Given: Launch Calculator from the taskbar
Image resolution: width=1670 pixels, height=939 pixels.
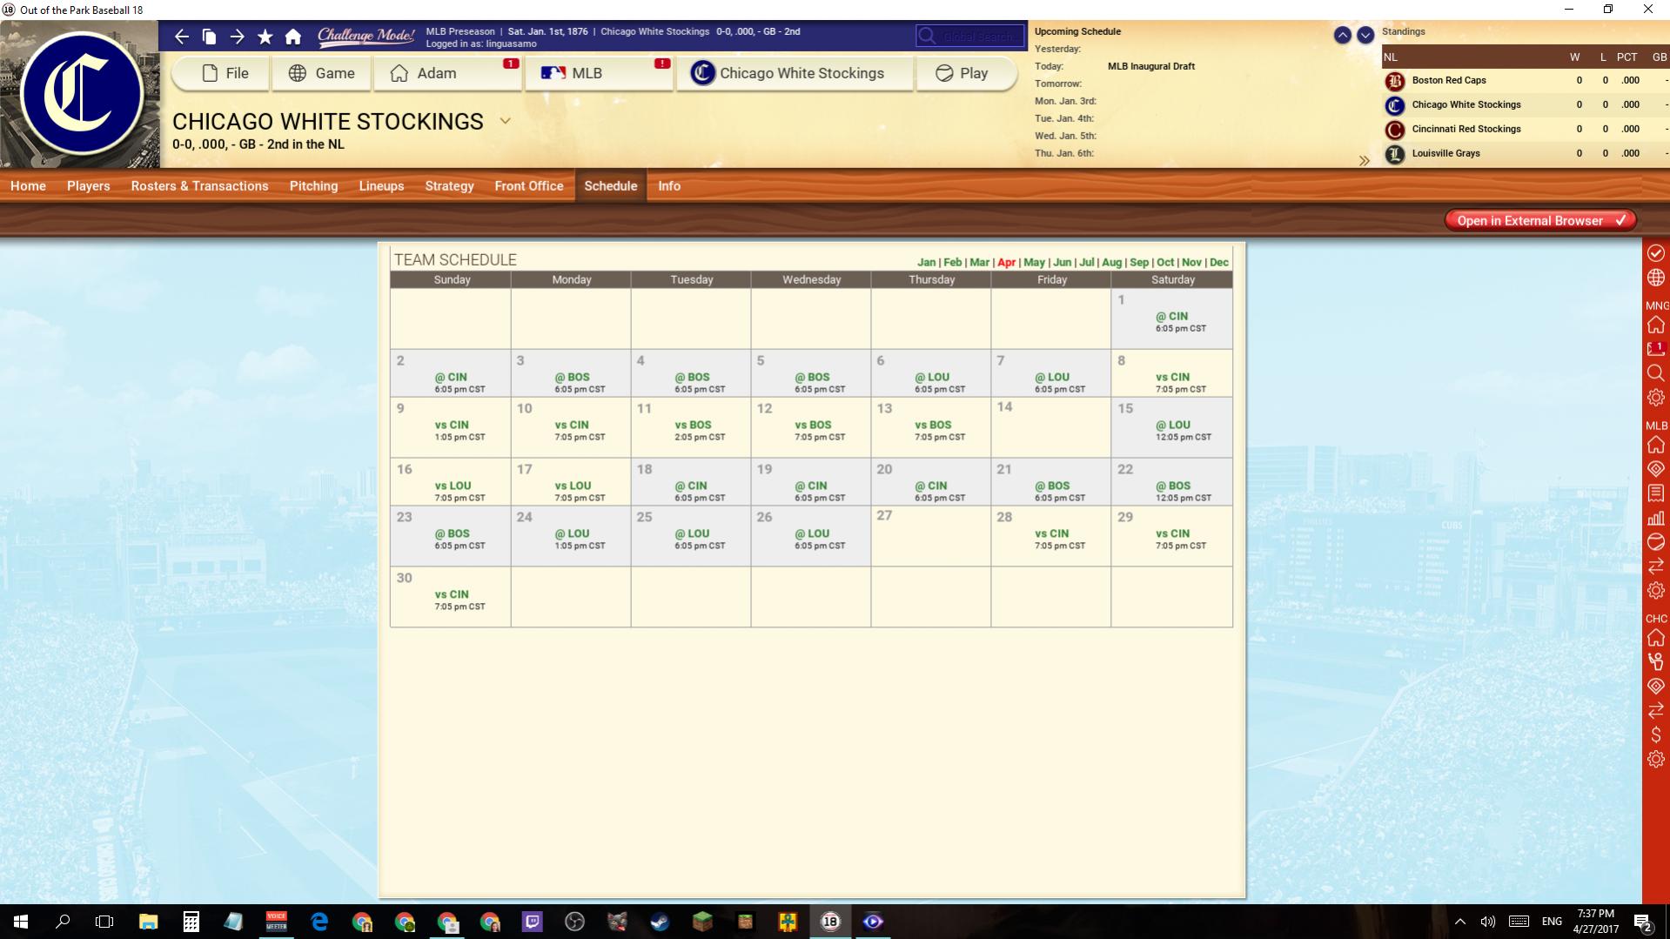Looking at the screenshot, I should pos(191,922).
